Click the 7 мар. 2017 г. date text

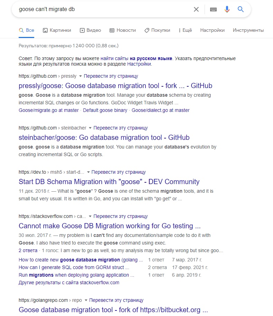tap(187, 260)
